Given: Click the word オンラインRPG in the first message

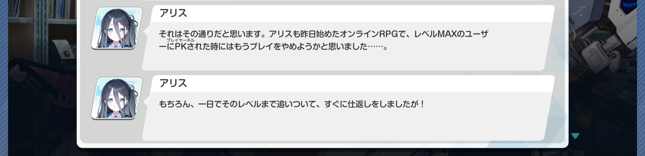Looking at the screenshot, I should click(369, 34).
